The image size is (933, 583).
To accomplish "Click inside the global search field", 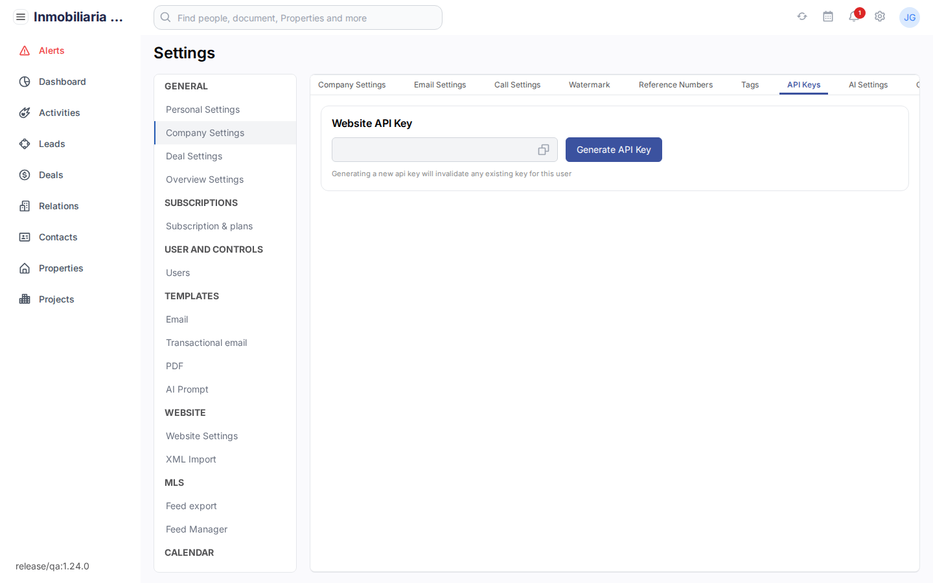I will point(297,17).
